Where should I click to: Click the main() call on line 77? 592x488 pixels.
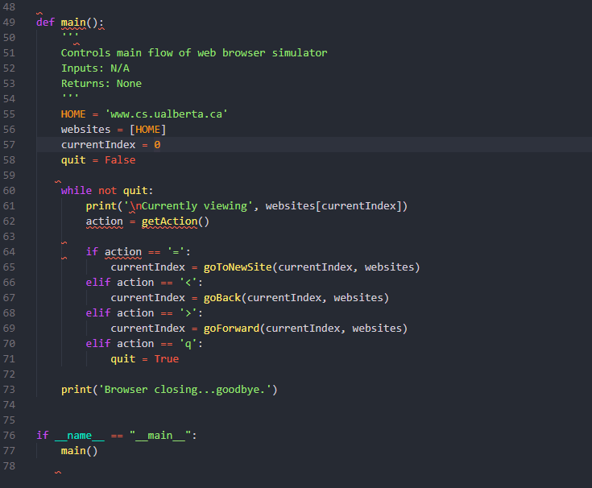79,451
